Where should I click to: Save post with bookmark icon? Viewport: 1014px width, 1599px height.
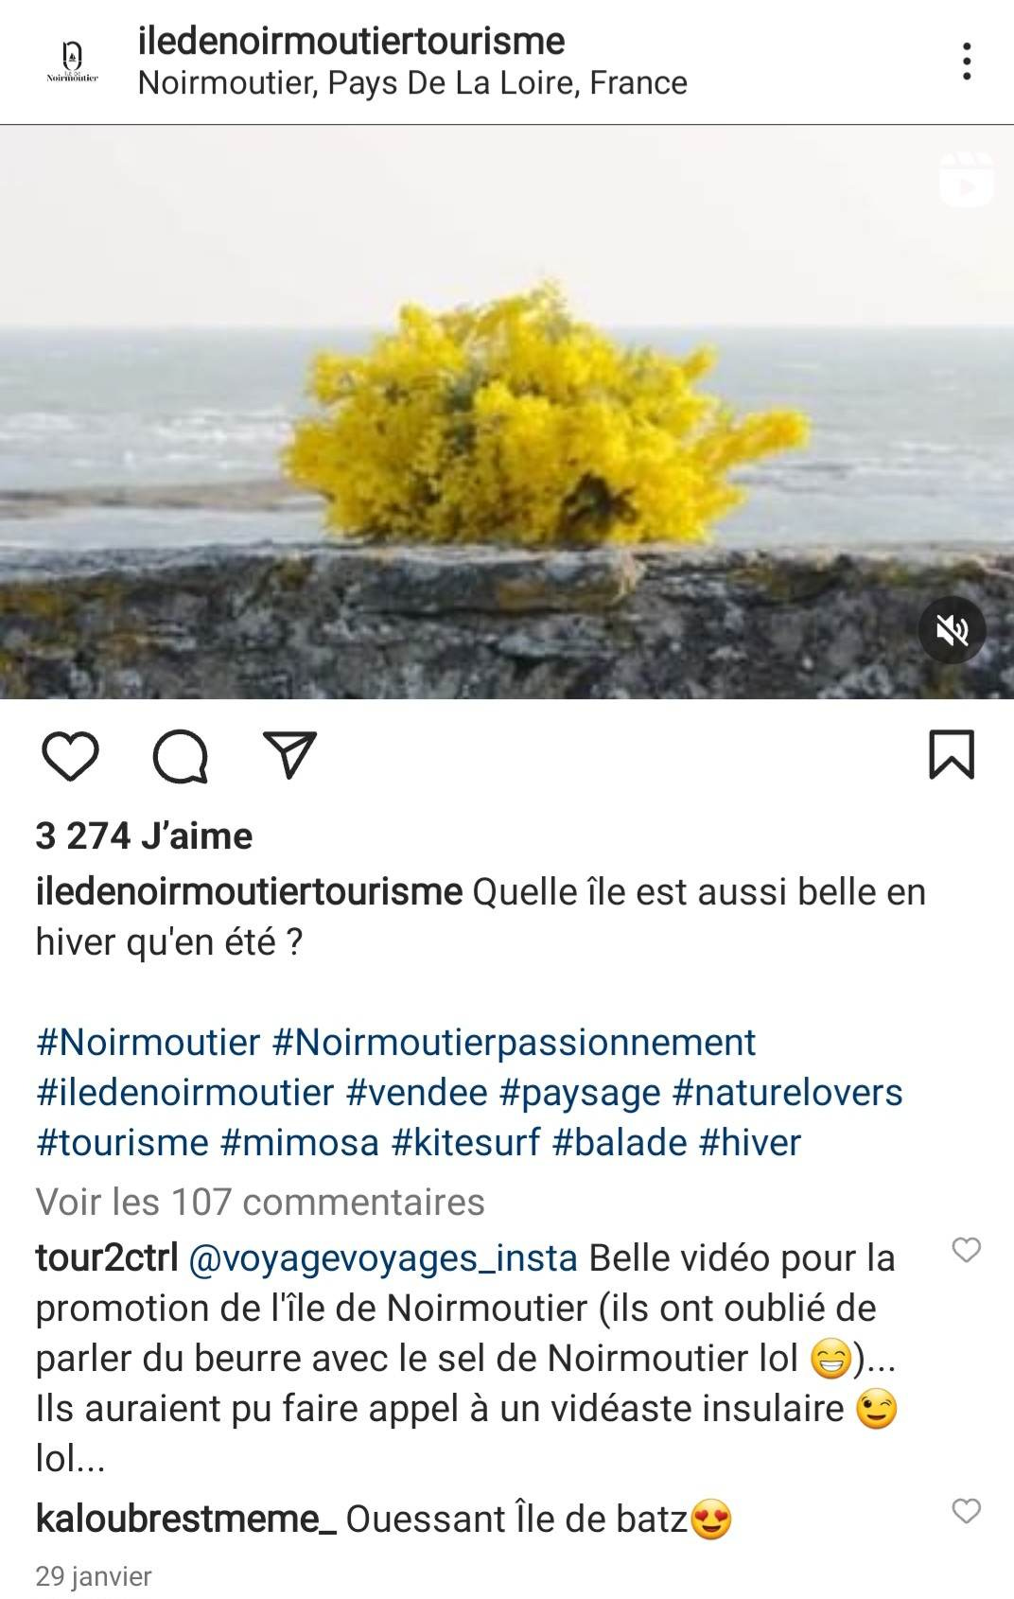pos(952,755)
